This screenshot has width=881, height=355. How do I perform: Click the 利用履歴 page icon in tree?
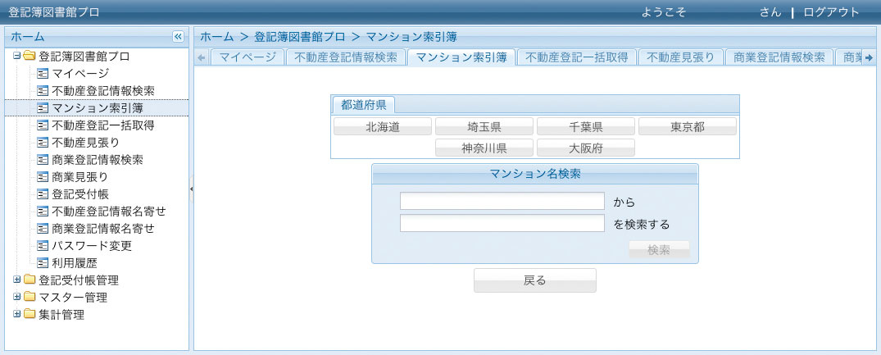(43, 263)
